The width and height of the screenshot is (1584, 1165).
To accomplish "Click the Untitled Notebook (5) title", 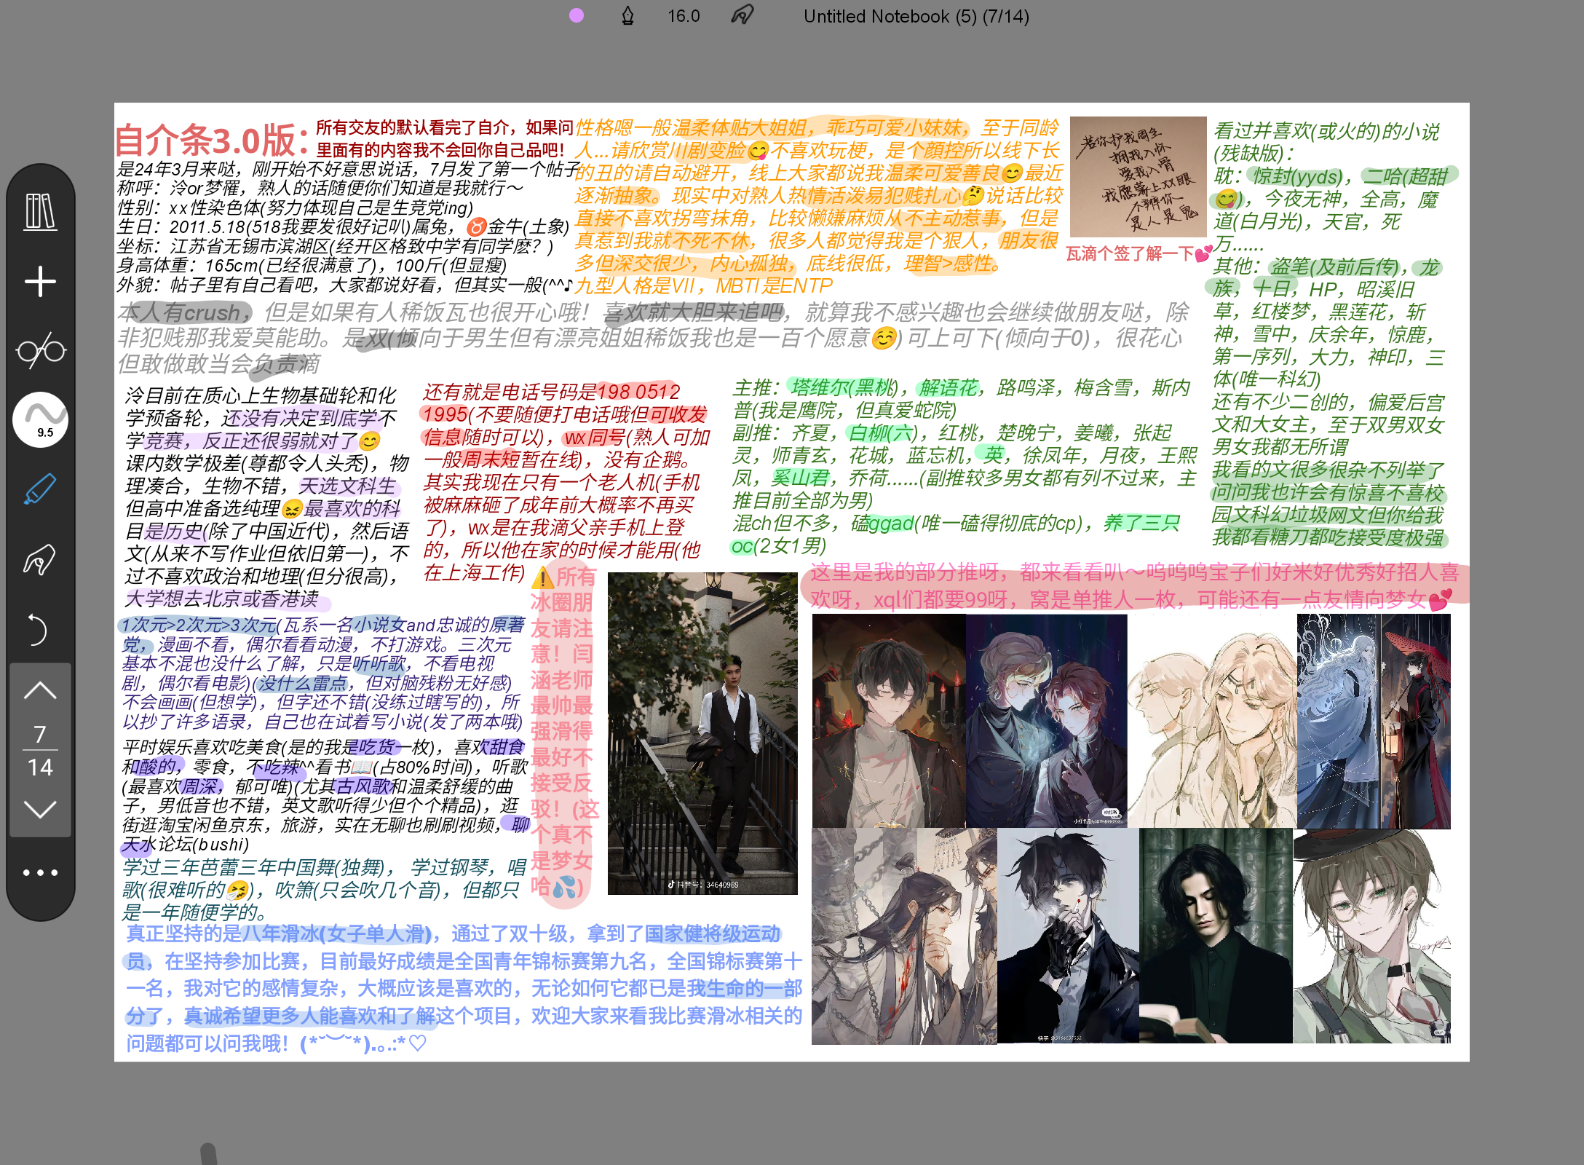I will pos(916,16).
